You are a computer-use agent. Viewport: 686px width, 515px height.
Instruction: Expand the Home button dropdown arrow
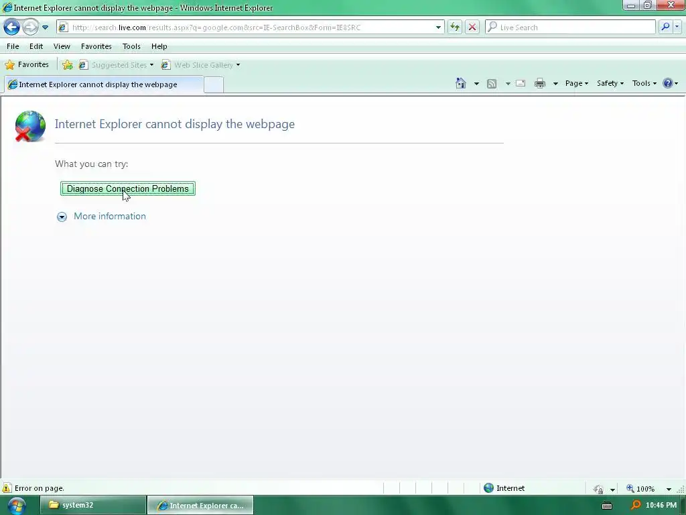[x=476, y=83]
